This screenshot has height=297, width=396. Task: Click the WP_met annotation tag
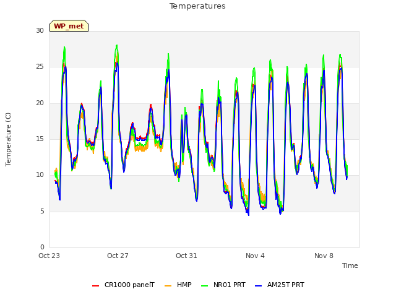coord(69,26)
